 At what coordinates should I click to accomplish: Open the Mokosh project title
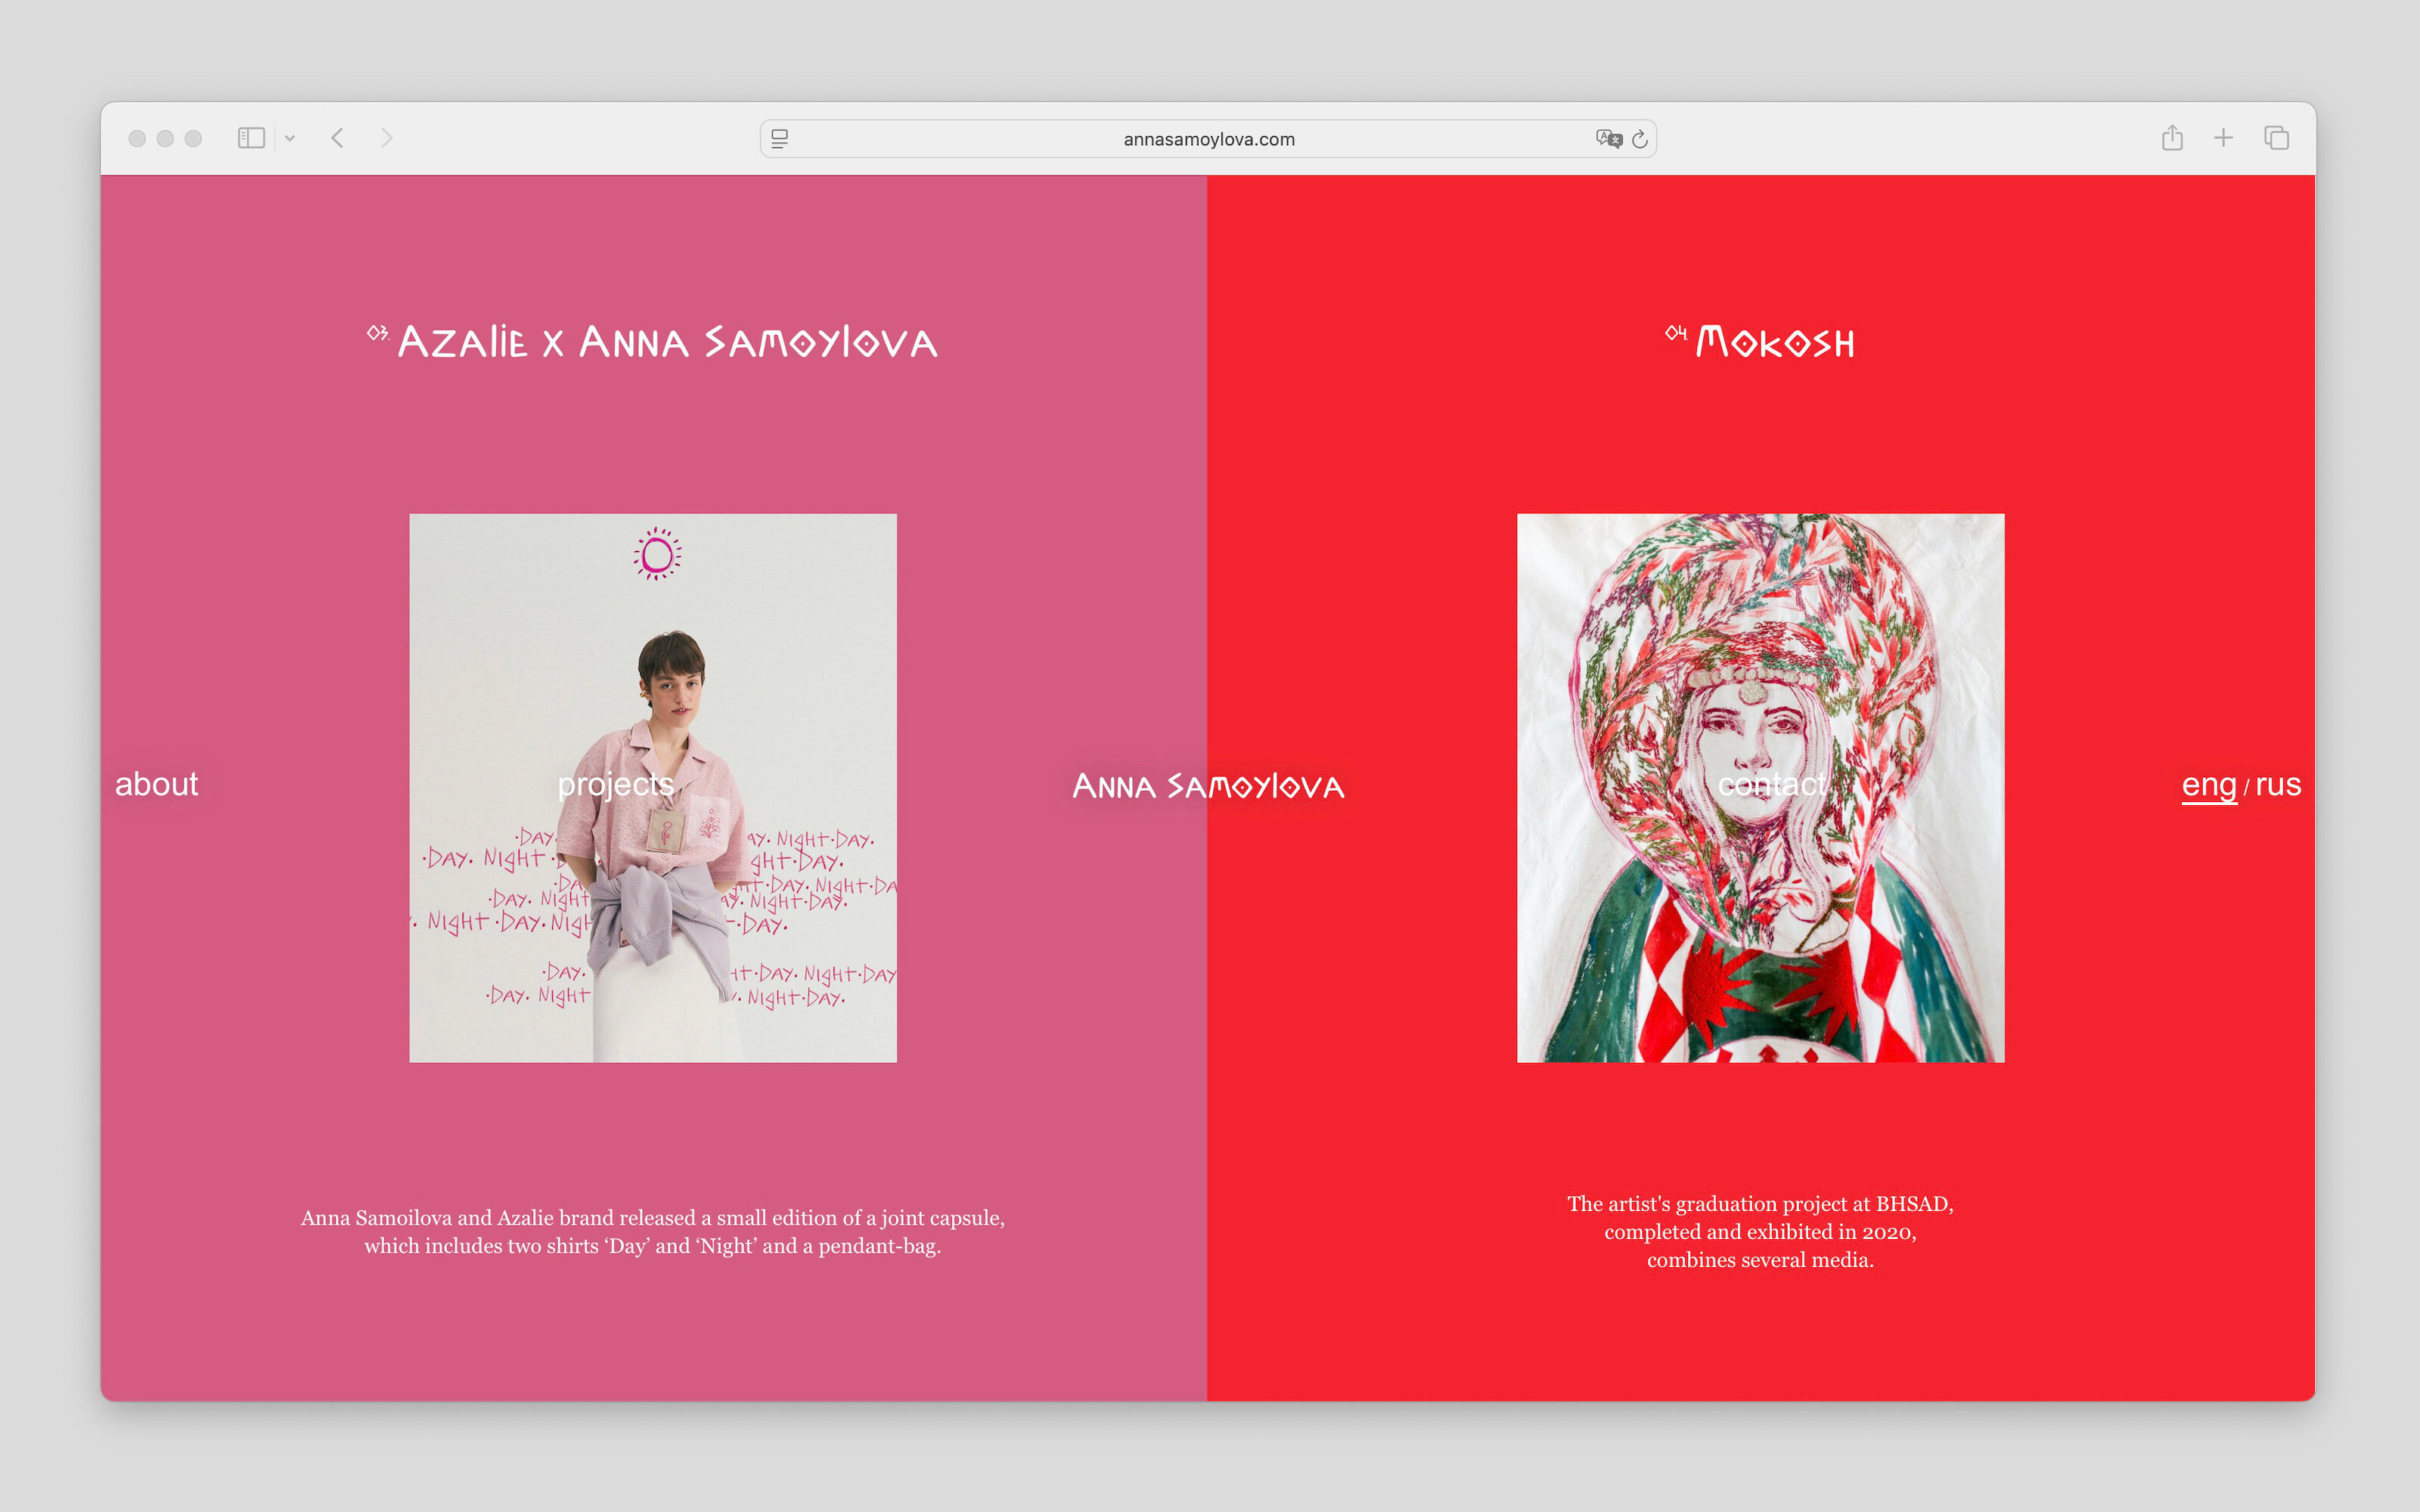(1775, 343)
